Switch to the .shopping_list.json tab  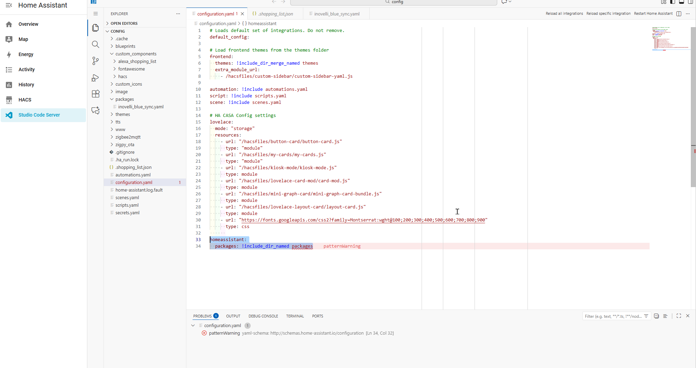(x=275, y=14)
